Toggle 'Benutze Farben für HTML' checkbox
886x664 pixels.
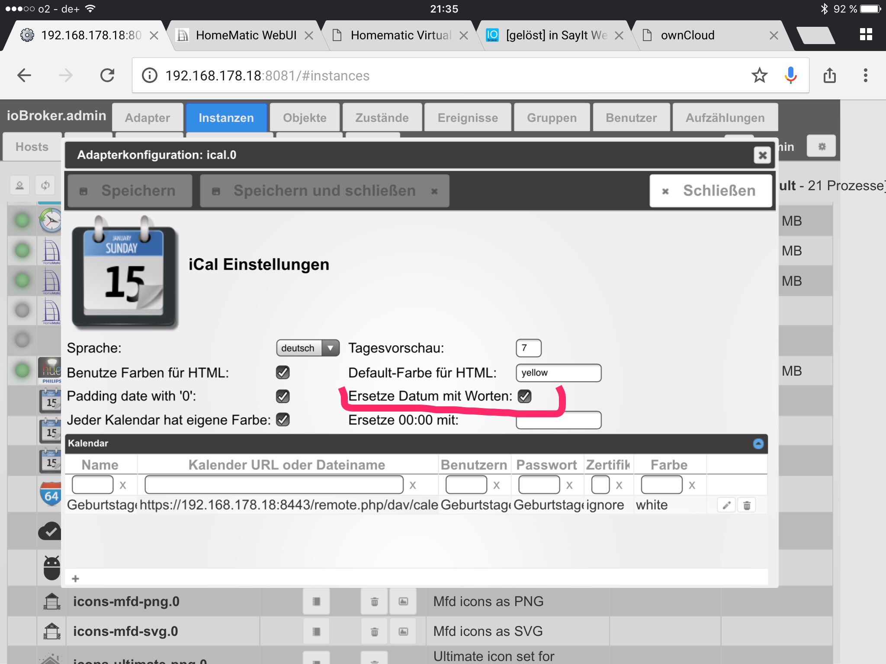(x=283, y=372)
